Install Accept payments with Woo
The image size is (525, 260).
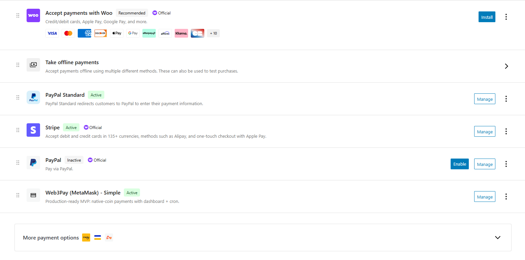487,17
